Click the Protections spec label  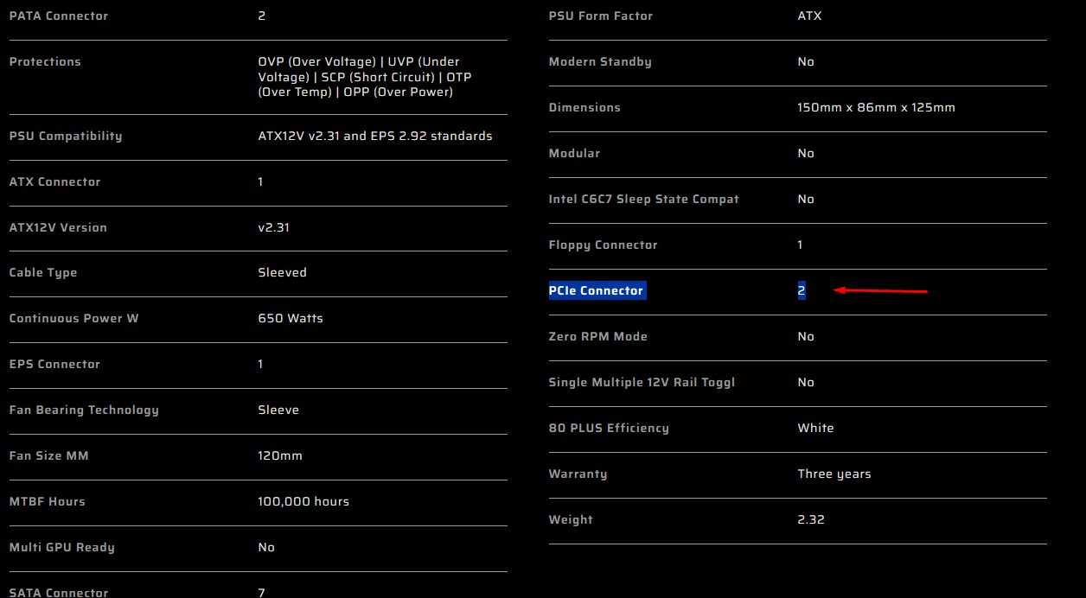click(45, 62)
